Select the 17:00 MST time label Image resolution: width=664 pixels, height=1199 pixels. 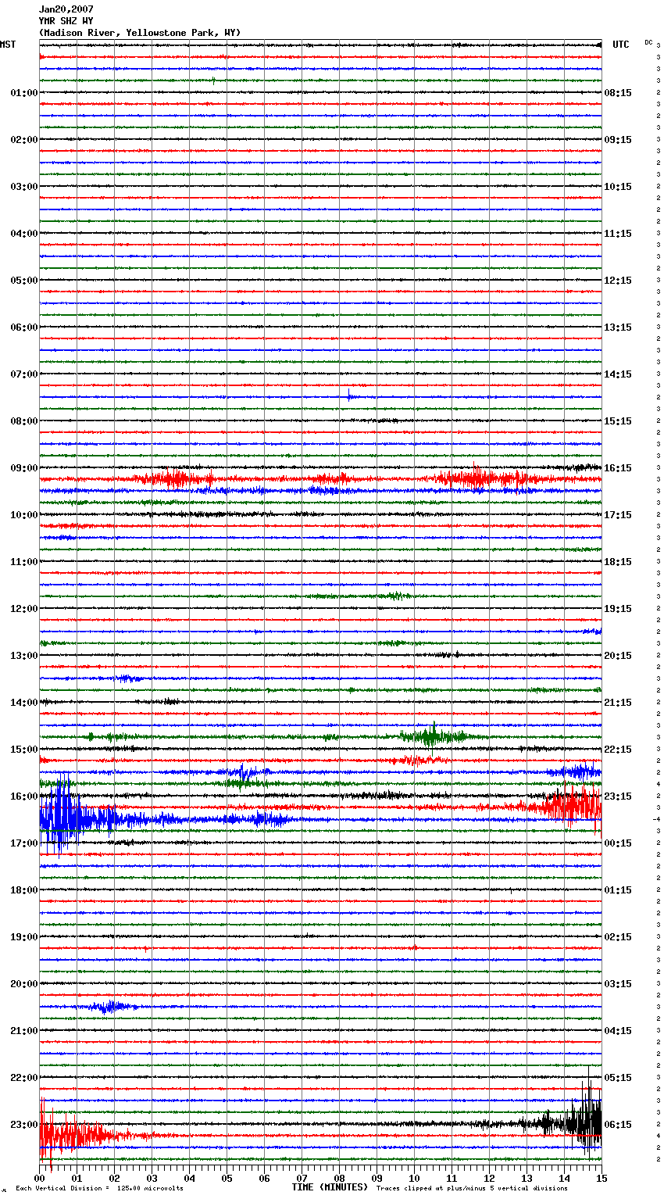click(24, 843)
